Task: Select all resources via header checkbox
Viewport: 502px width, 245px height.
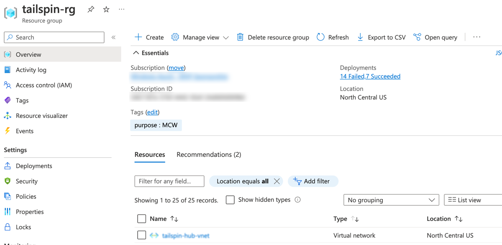Action: point(141,218)
